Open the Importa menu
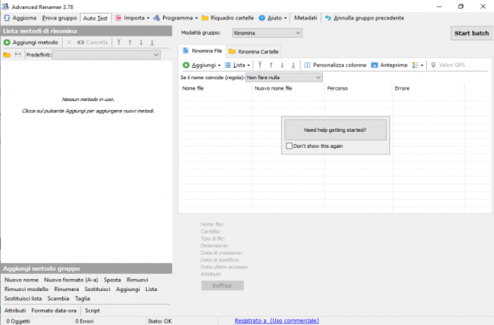The width and height of the screenshot is (494, 325). coord(132,18)
